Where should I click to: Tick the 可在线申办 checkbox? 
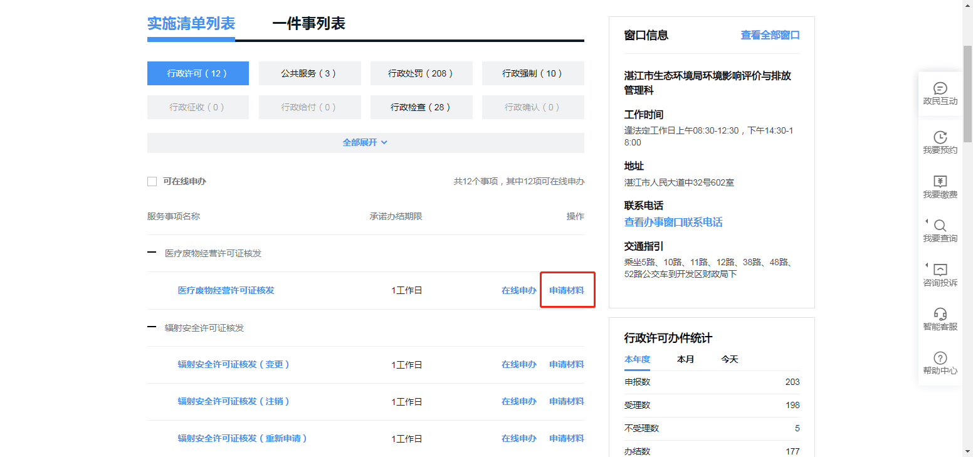[152, 181]
